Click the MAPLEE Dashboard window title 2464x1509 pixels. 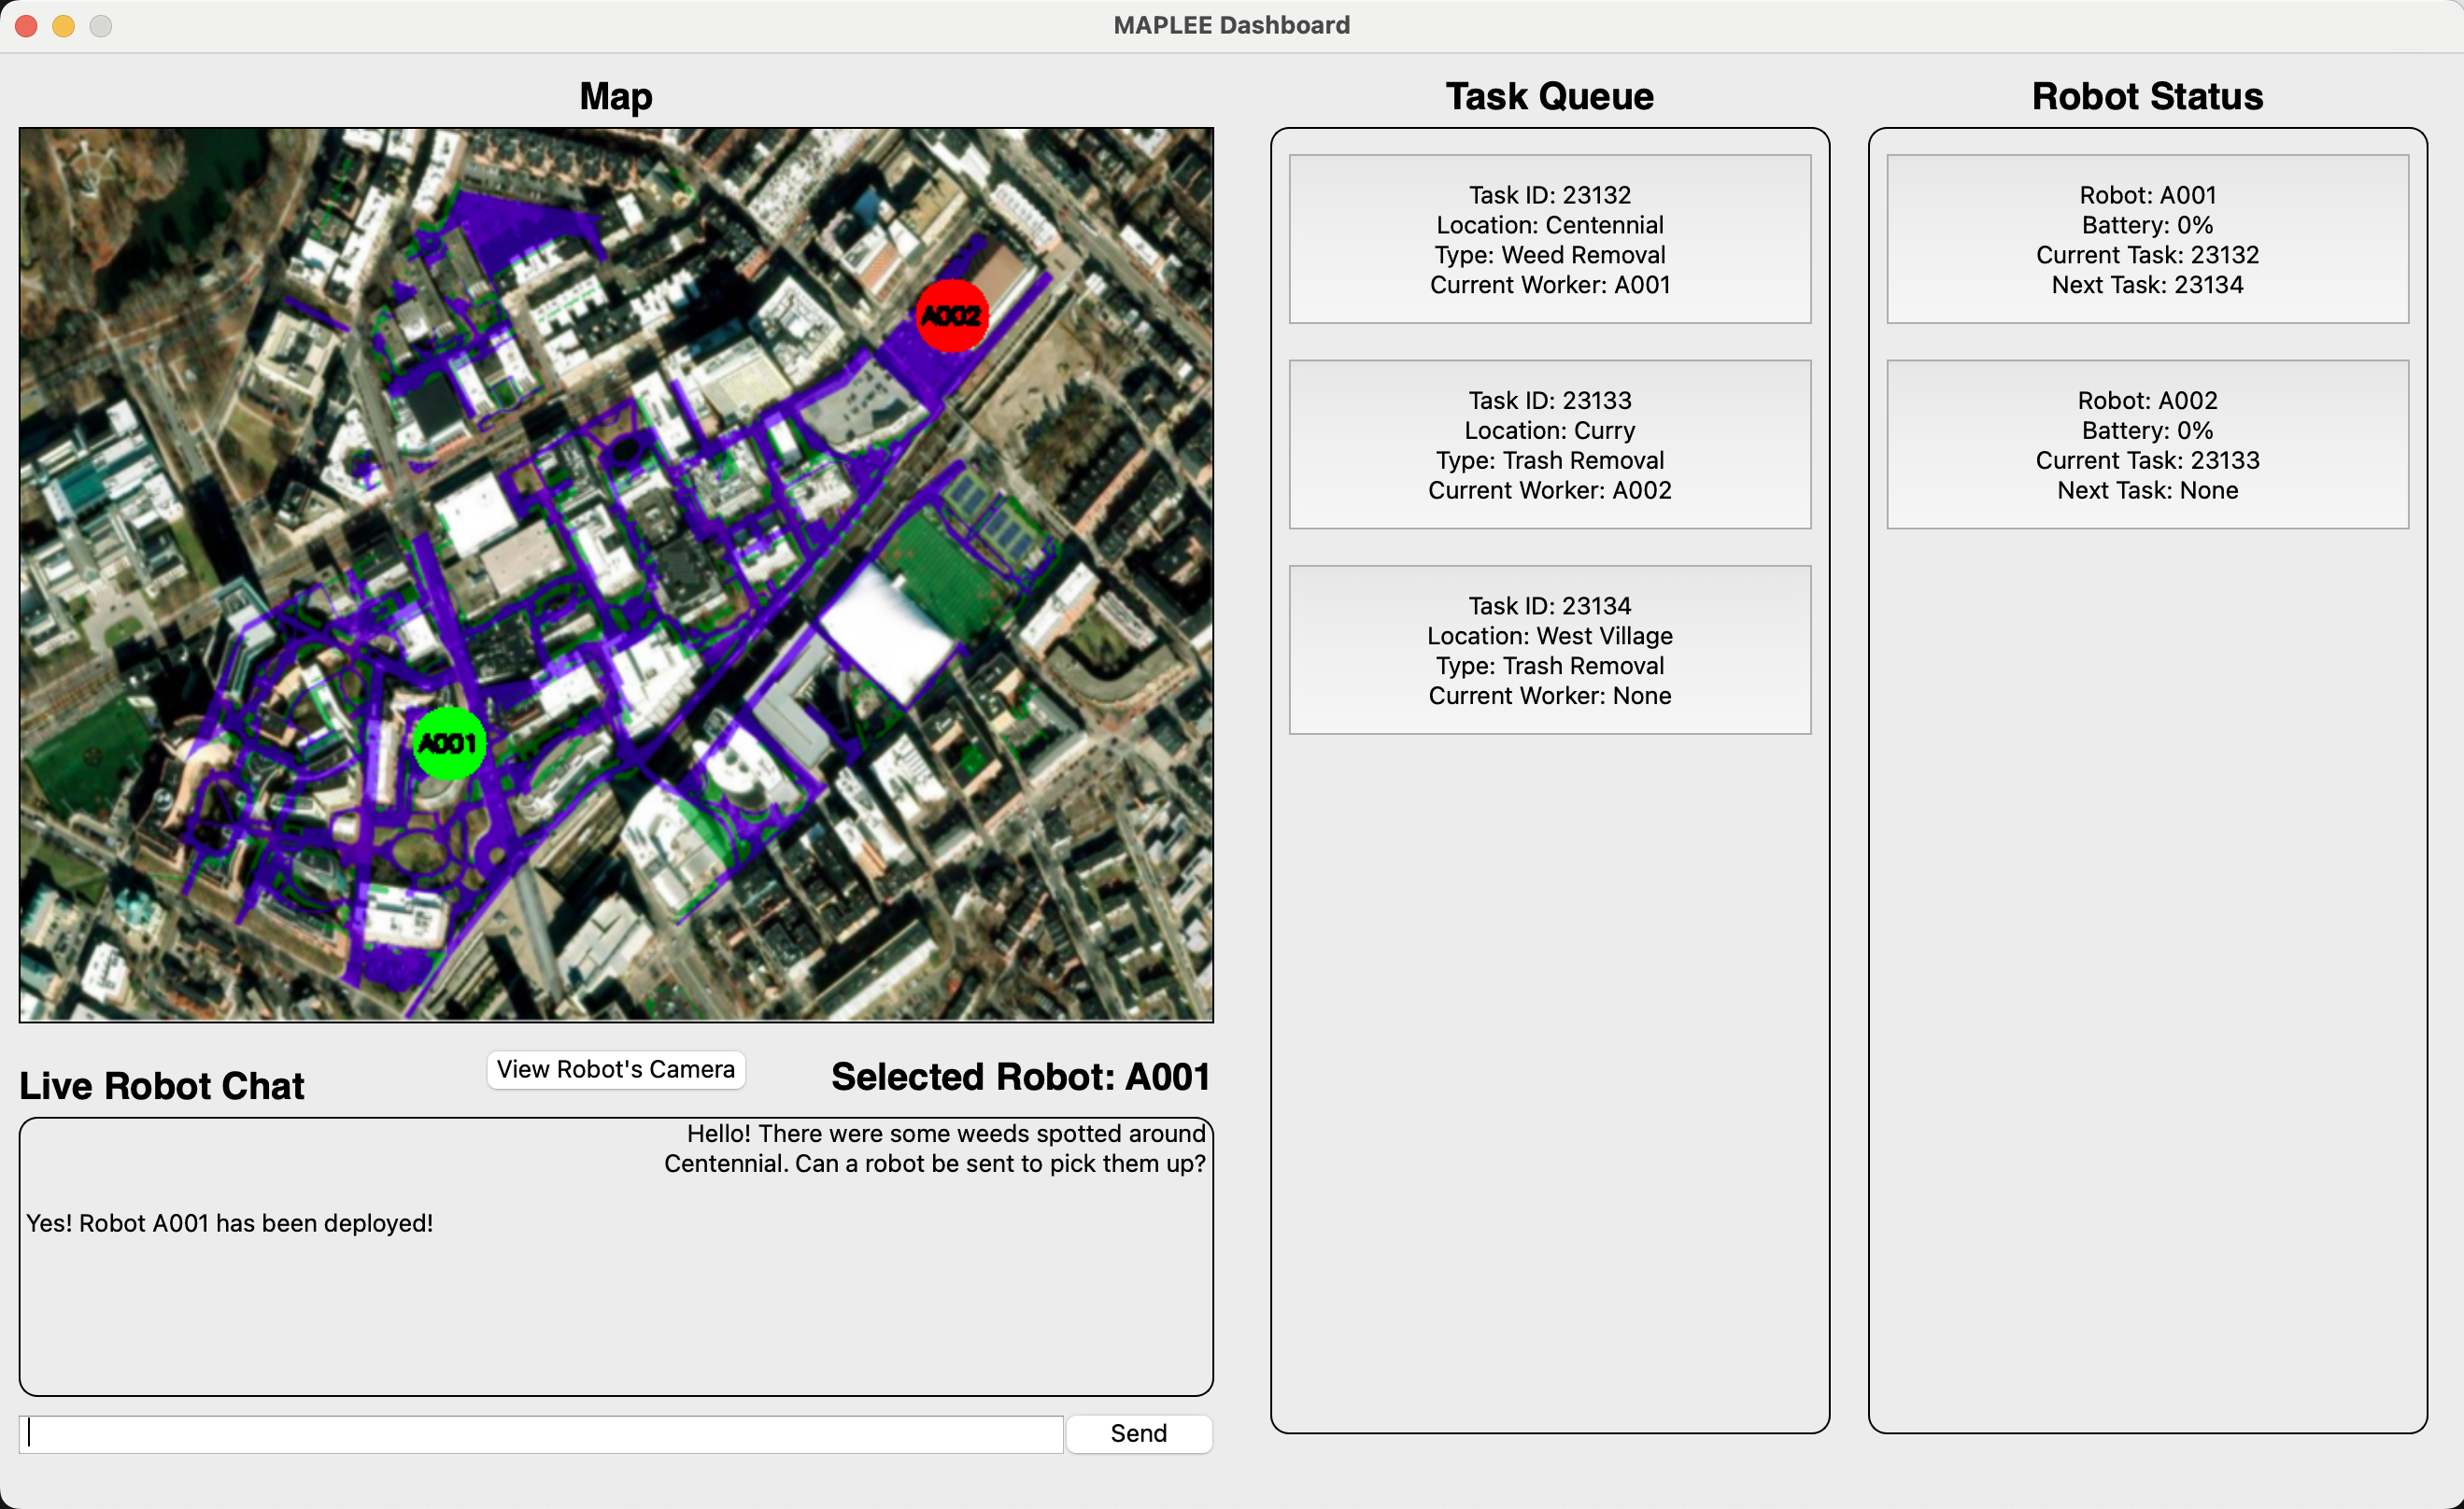[1232, 25]
